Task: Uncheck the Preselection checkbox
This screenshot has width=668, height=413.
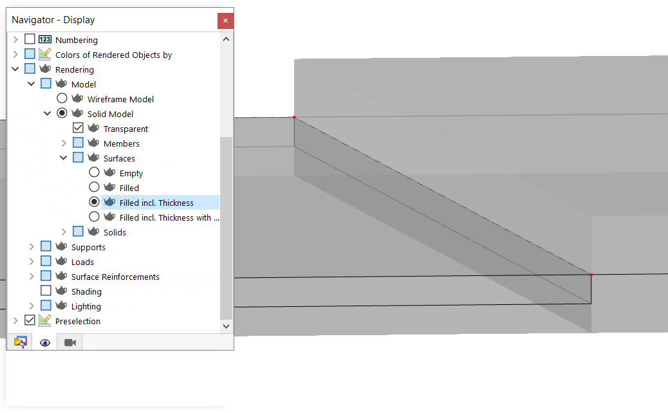Action: point(30,320)
